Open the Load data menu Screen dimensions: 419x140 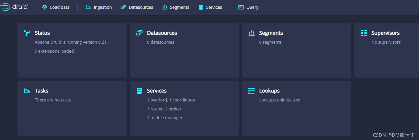click(x=56, y=7)
